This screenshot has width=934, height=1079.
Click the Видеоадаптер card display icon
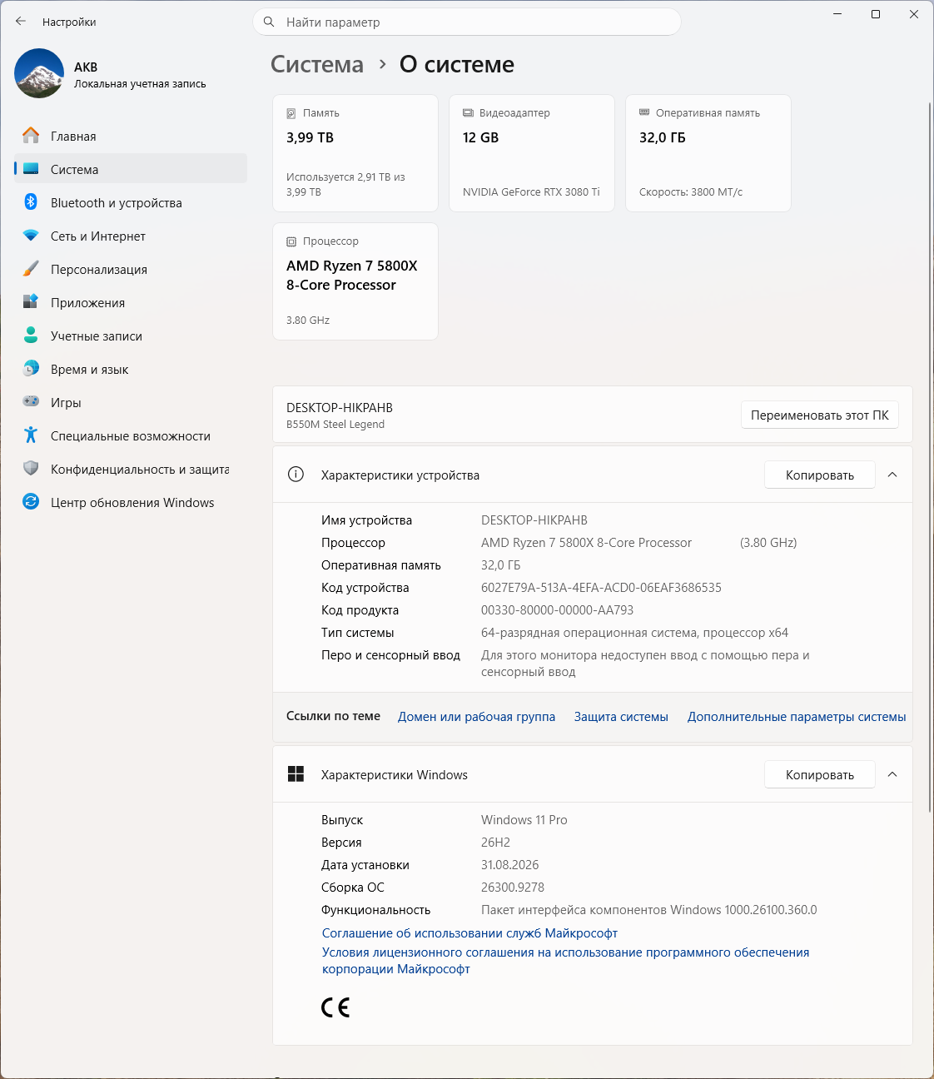(468, 112)
